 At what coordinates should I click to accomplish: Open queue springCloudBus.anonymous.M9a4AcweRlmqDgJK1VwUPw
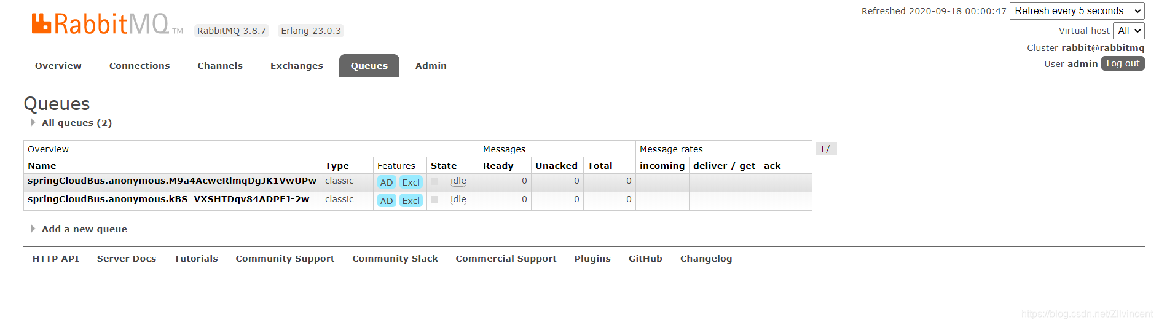(172, 181)
